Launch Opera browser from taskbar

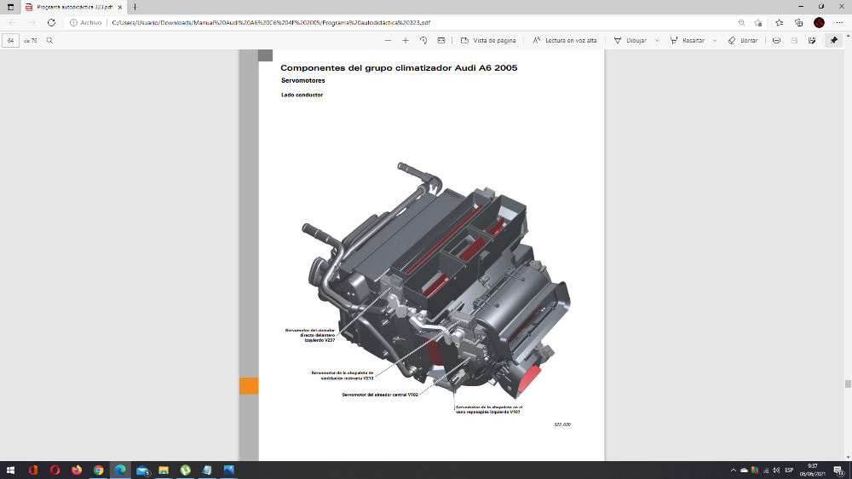55,470
